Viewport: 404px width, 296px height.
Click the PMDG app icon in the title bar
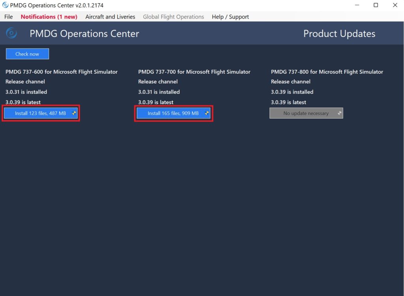(x=5, y=5)
